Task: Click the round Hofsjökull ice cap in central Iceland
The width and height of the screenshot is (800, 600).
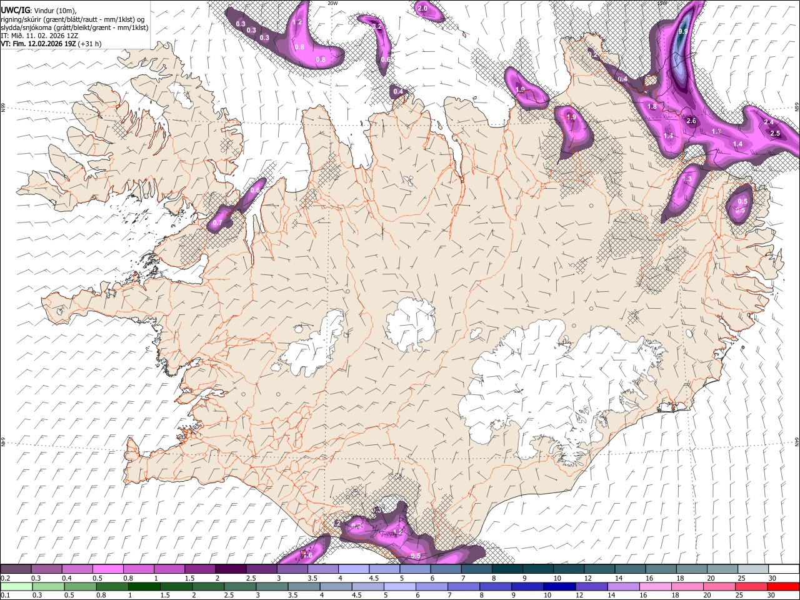Action: [x=411, y=324]
